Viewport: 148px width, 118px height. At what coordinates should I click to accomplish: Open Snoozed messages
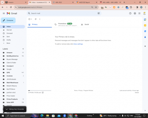click(12, 33)
